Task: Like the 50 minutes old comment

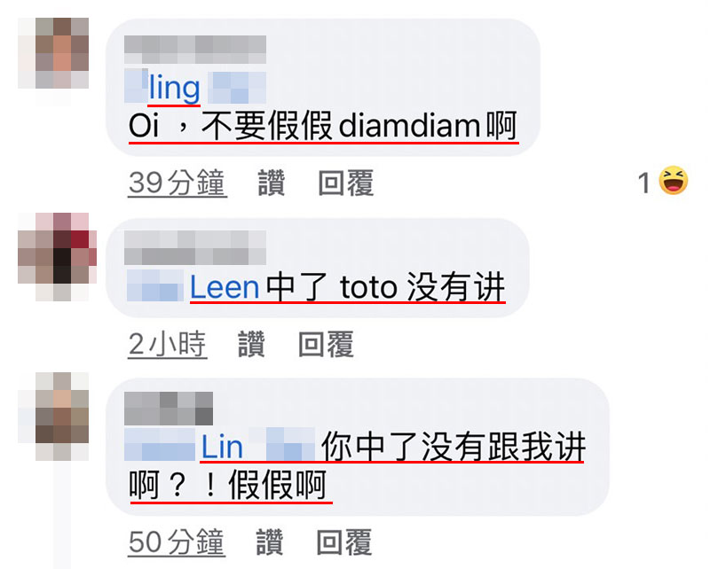Action: coord(270,542)
